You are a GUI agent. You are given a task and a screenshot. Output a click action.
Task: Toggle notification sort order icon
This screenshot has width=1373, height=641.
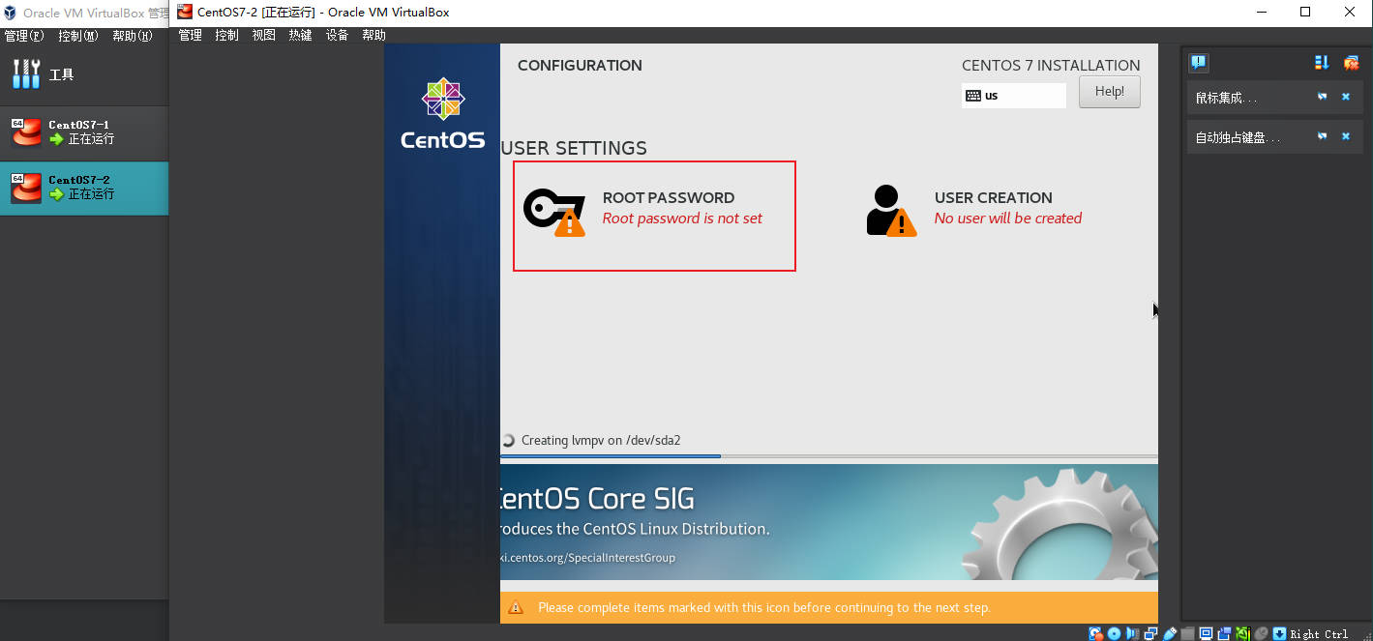(x=1322, y=63)
